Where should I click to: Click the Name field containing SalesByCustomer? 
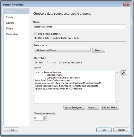pyautogui.click(x=79, y=27)
